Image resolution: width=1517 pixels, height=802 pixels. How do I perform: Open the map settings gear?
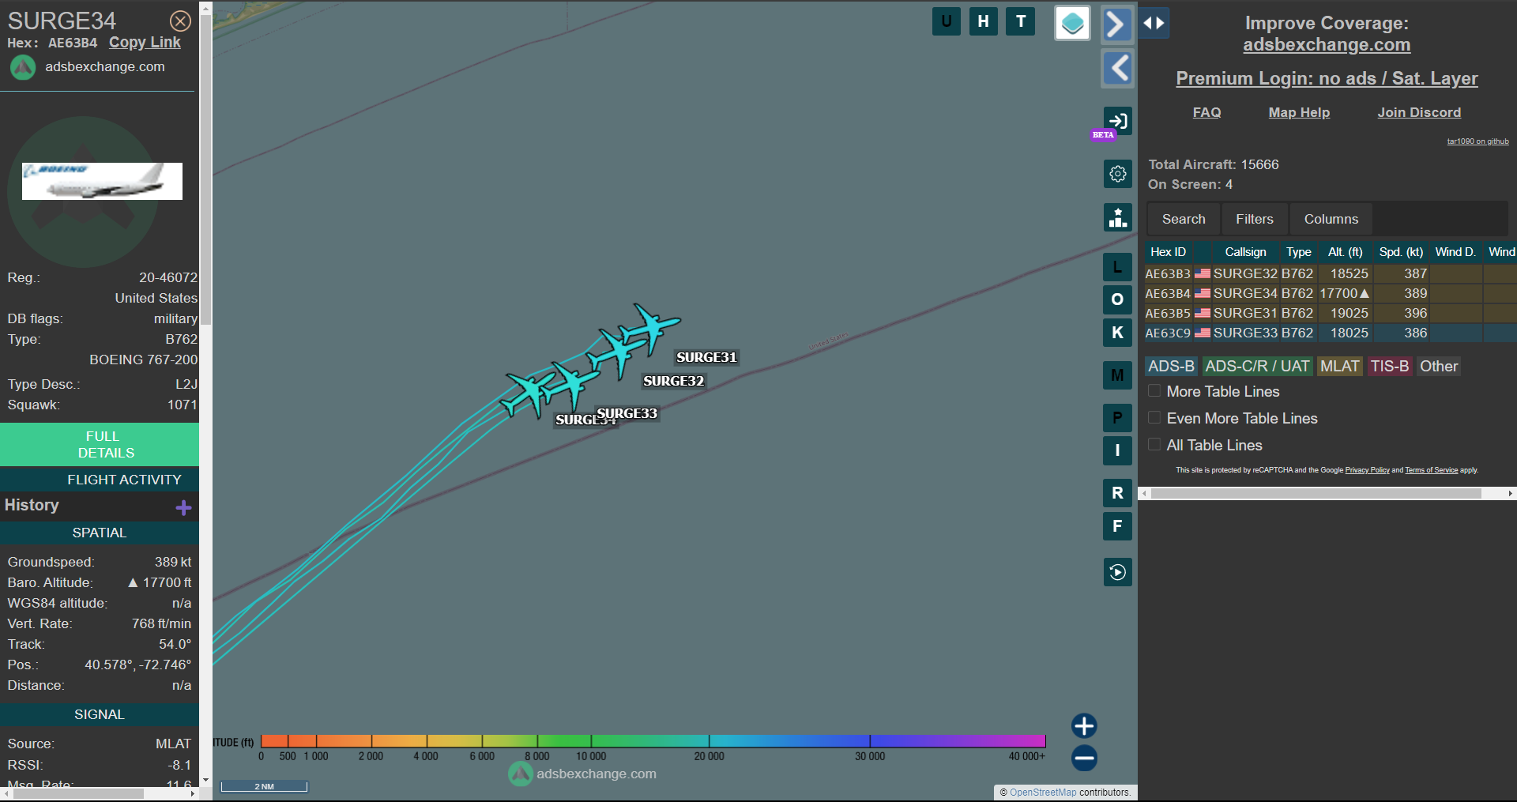[x=1118, y=174]
